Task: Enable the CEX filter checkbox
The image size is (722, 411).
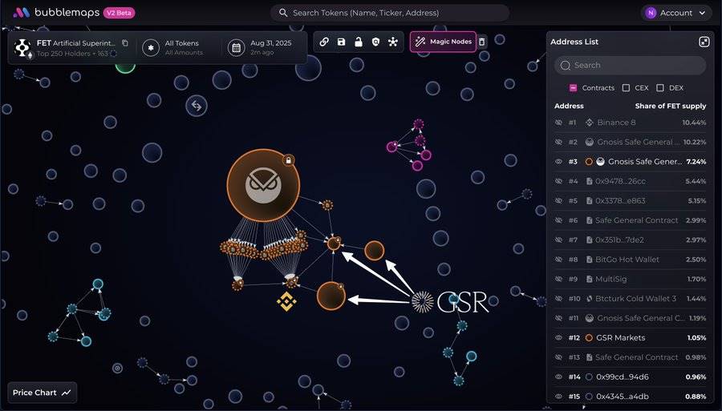Action: tap(626, 88)
